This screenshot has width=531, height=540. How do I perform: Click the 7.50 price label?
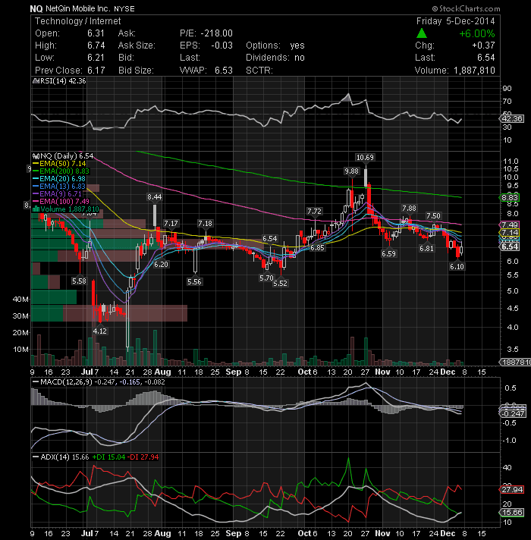[433, 216]
